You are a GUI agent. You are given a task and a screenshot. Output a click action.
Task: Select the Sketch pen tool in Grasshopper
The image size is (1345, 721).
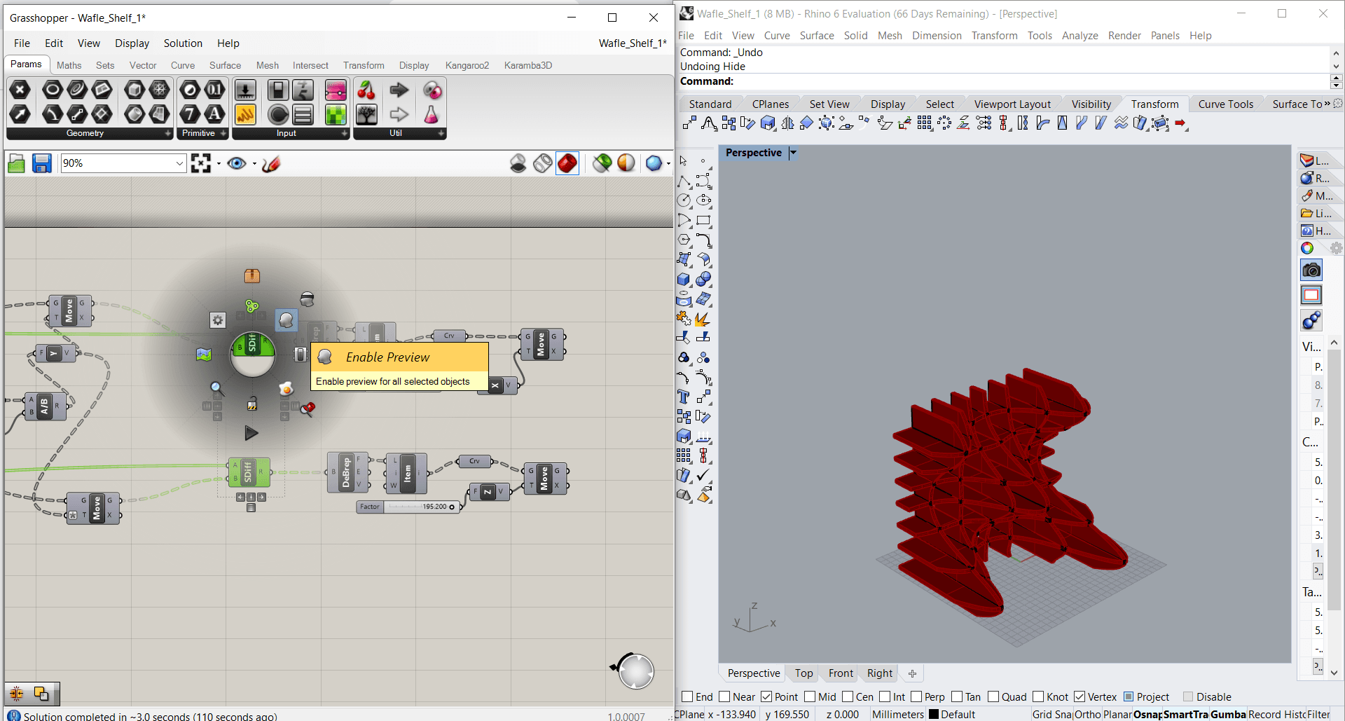[x=271, y=163]
